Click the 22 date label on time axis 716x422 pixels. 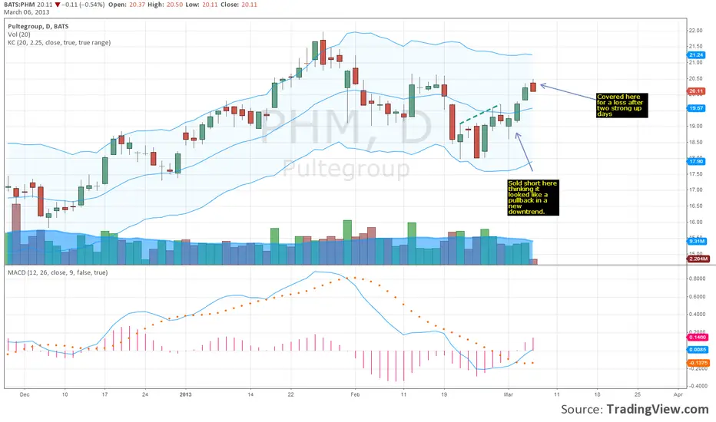(x=291, y=394)
